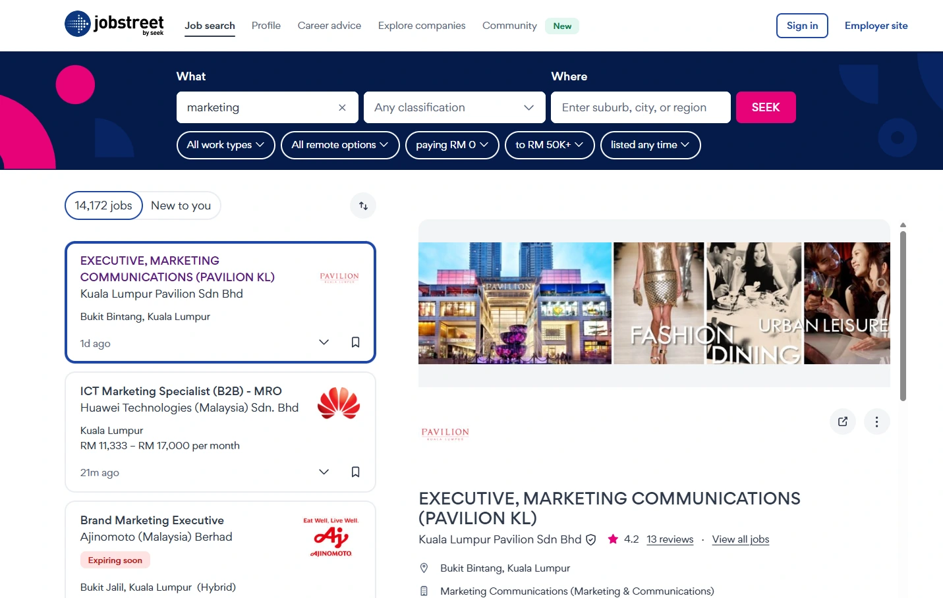Open the three-dot more options menu
This screenshot has width=943, height=598.
coord(876,421)
